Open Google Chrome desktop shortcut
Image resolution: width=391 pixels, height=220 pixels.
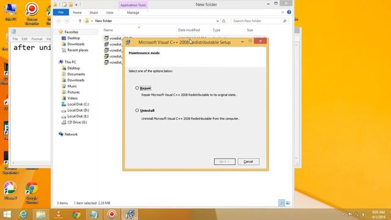click(32, 193)
